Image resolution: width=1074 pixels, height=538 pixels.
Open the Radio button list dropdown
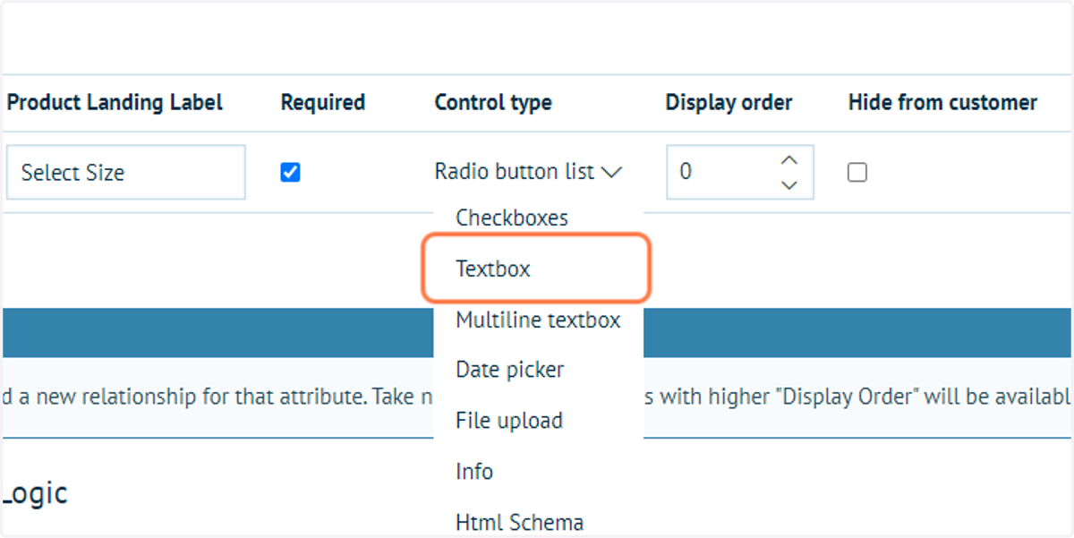(528, 172)
